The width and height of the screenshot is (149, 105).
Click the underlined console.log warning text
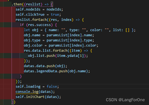(27, 92)
